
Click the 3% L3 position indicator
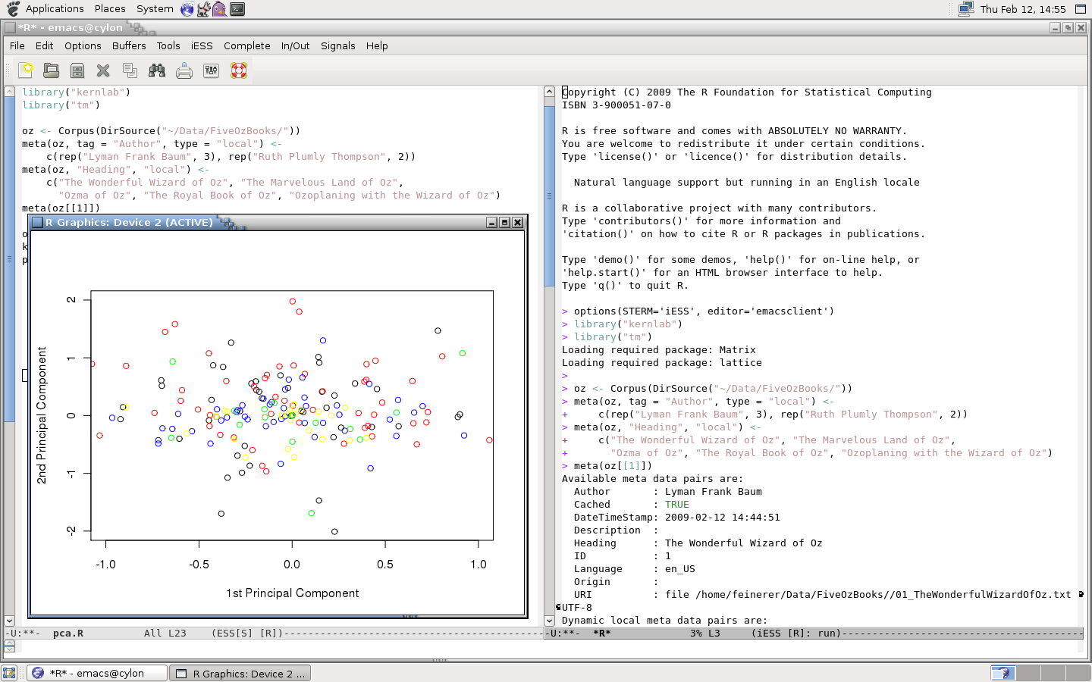[705, 634]
